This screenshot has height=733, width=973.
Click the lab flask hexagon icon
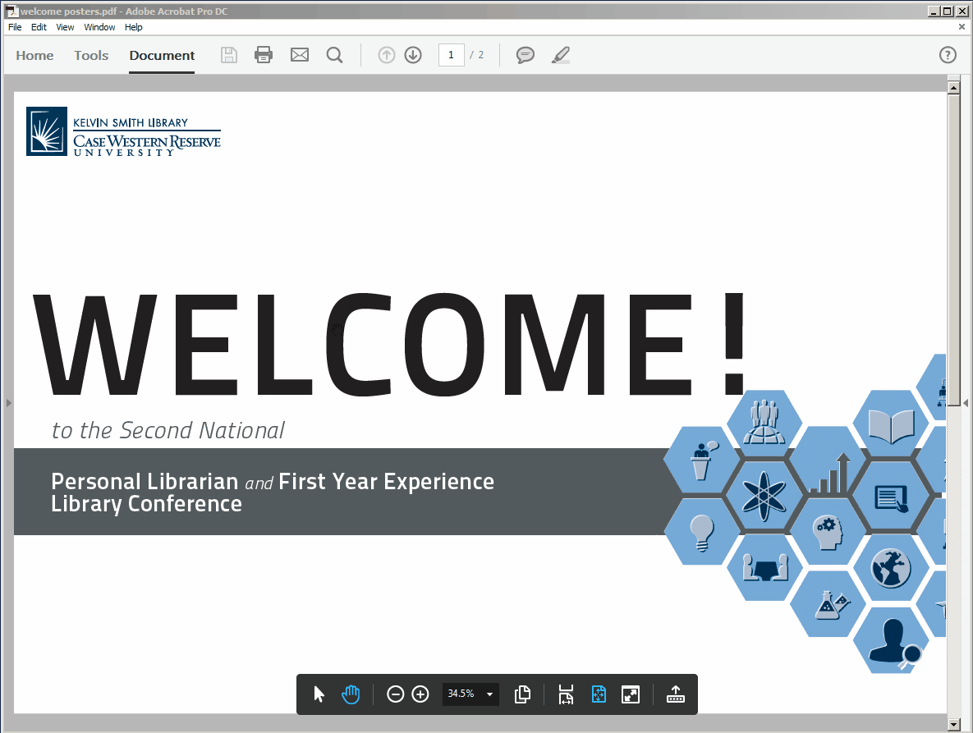tap(828, 604)
